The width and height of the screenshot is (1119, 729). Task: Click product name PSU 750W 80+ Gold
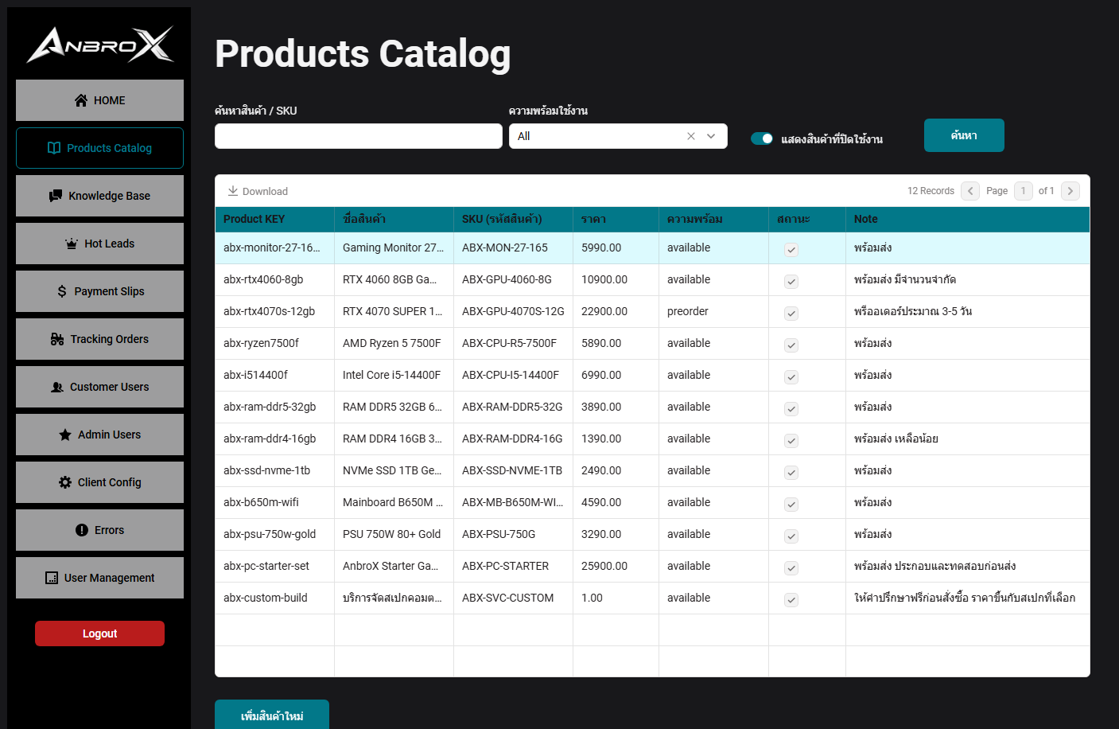point(394,534)
